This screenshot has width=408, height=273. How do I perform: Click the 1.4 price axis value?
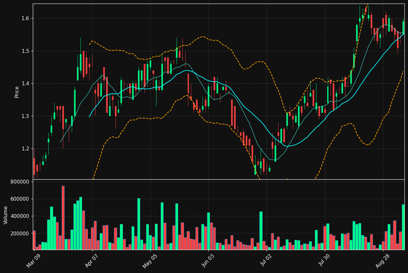click(x=25, y=84)
